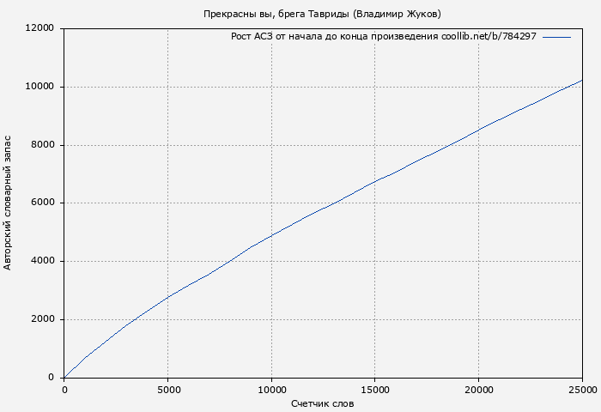Pick the 20000 tick label on the x-axis
This screenshot has width=601, height=412.
[x=478, y=390]
